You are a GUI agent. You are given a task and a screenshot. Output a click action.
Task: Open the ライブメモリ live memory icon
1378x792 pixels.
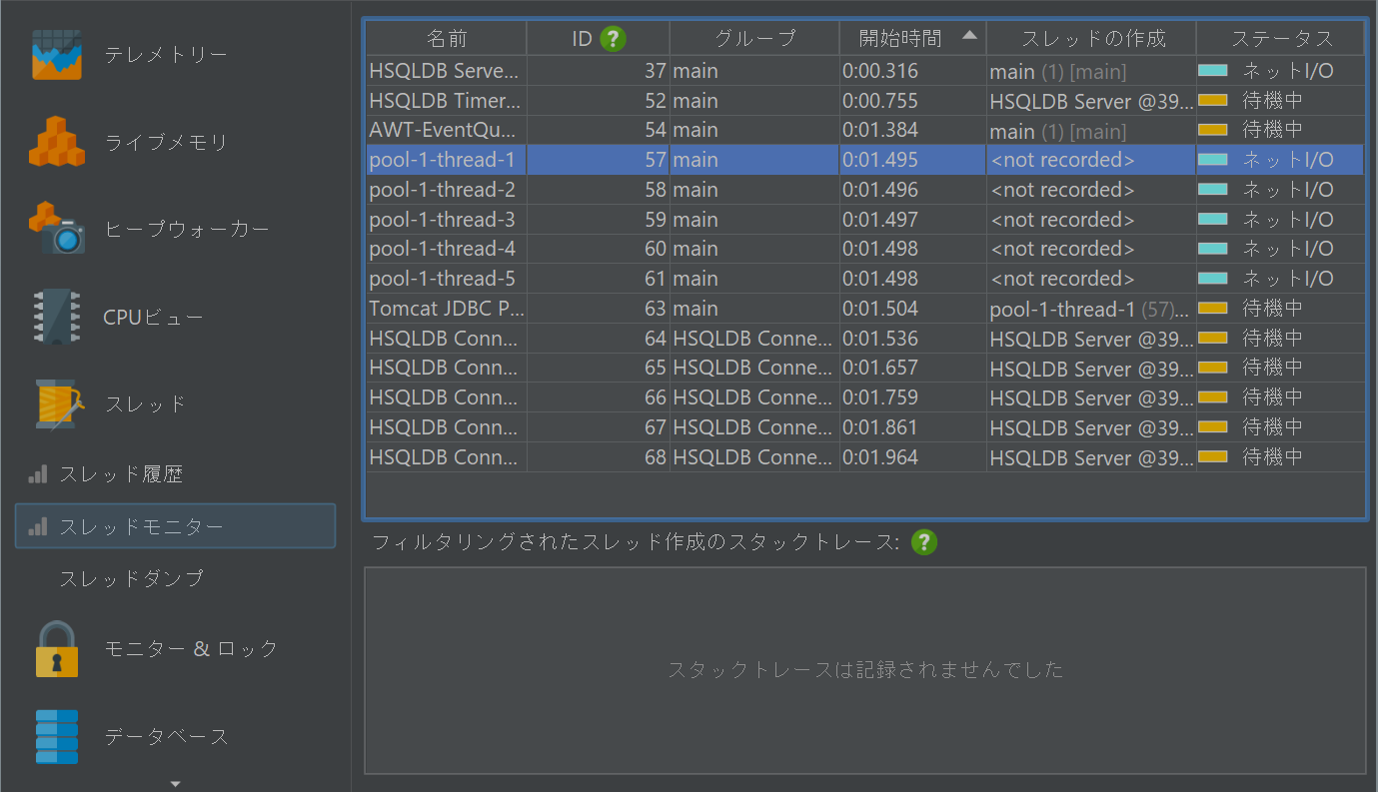pyautogui.click(x=56, y=142)
